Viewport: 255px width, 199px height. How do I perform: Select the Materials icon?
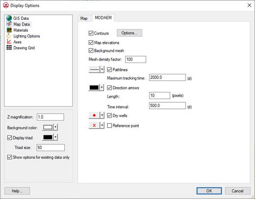click(9, 30)
